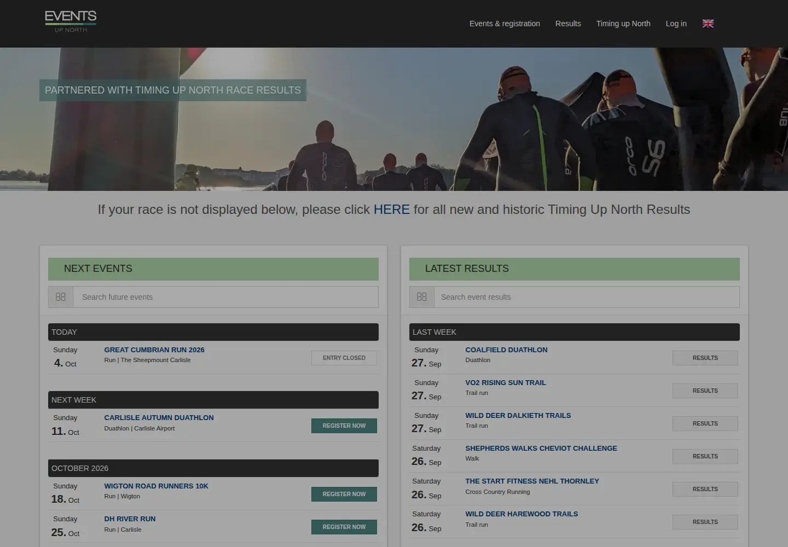
Task: Open Wild Deer Dalkieth Trails link
Action: 518,416
